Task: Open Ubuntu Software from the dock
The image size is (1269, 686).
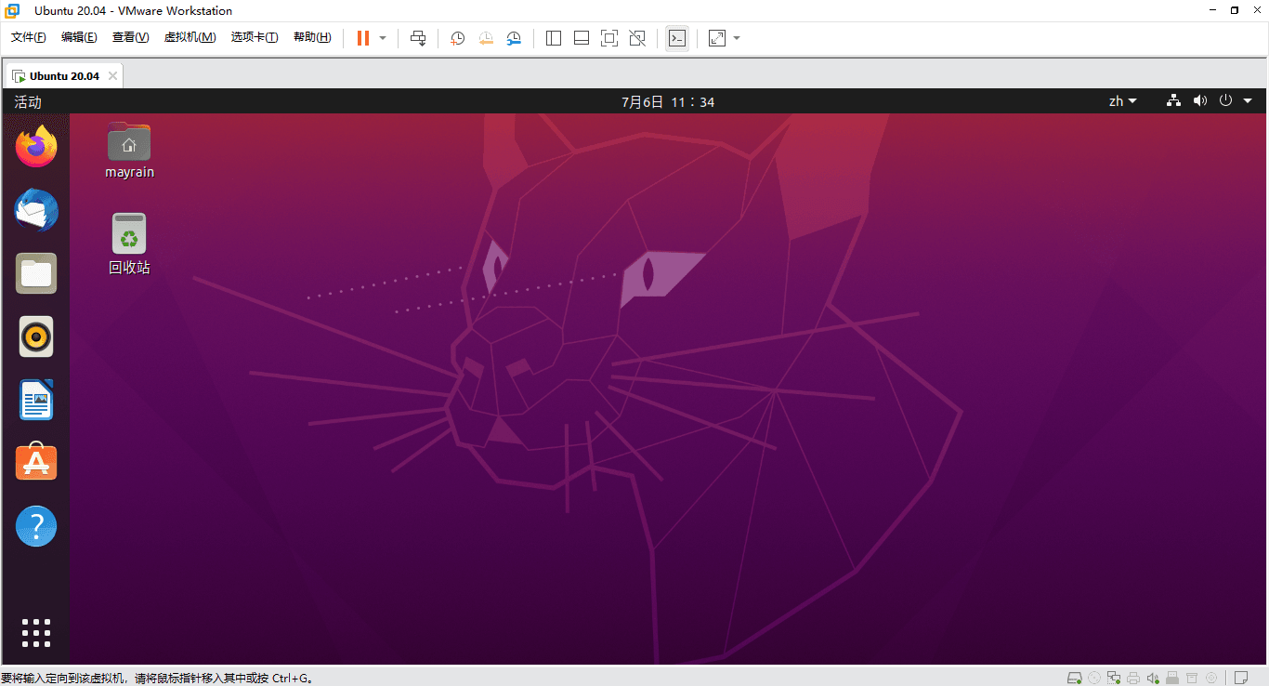Action: click(36, 462)
